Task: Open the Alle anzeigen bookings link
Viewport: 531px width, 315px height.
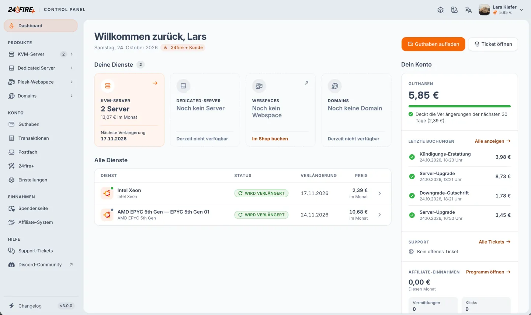Action: click(493, 141)
